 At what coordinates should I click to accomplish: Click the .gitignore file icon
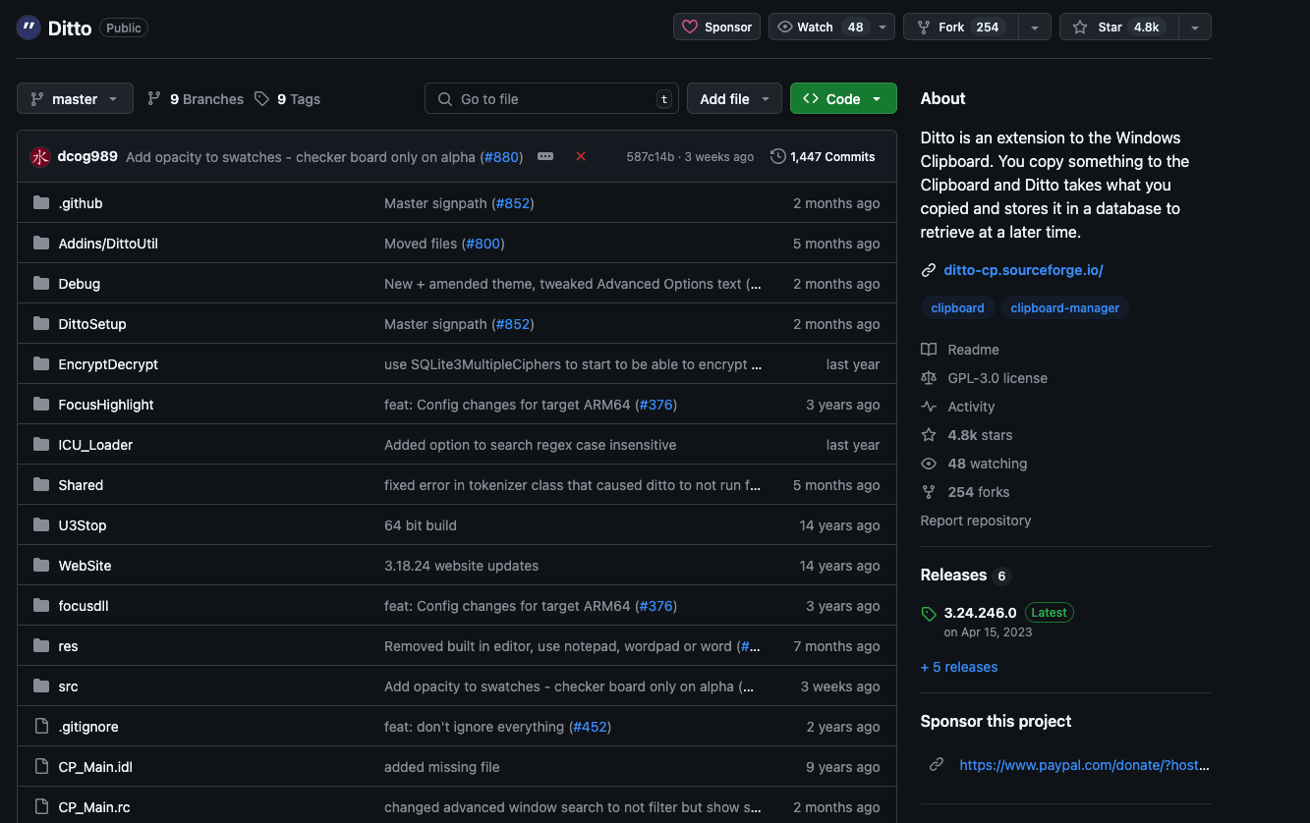click(x=41, y=727)
